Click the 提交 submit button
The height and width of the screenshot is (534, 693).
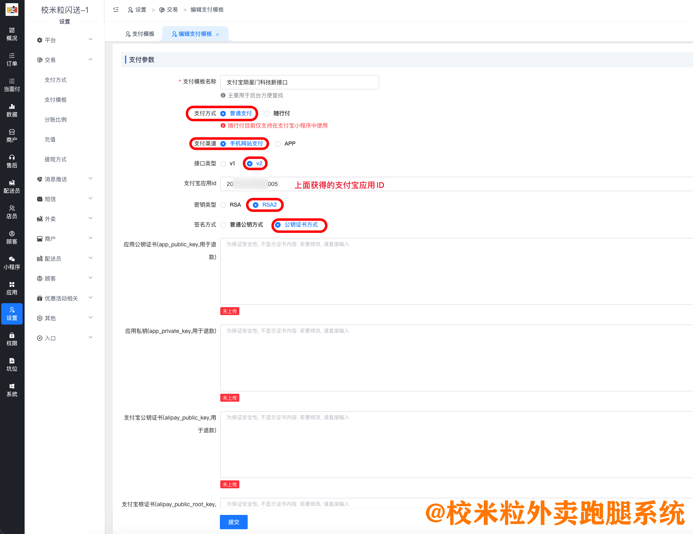pos(233,522)
